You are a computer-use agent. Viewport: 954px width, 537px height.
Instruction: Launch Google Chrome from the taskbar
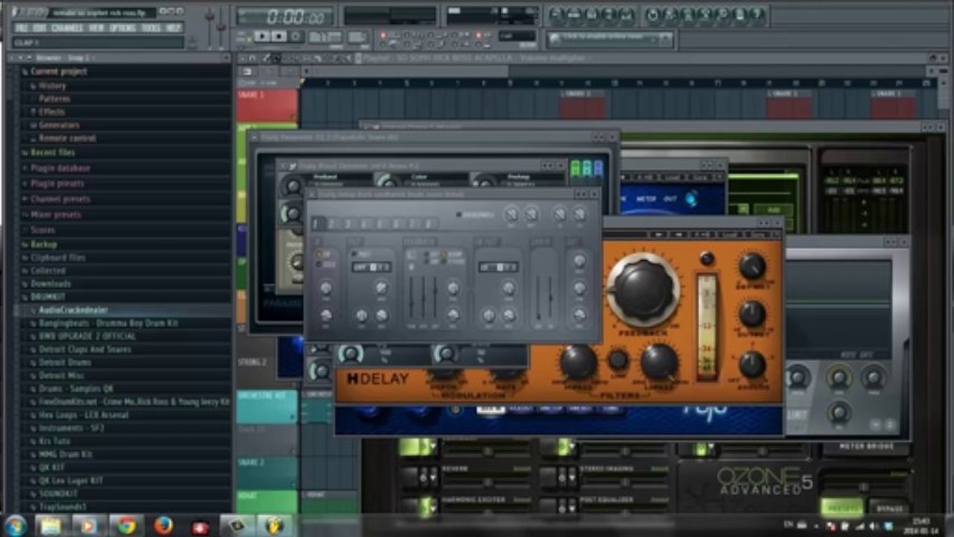click(x=126, y=525)
